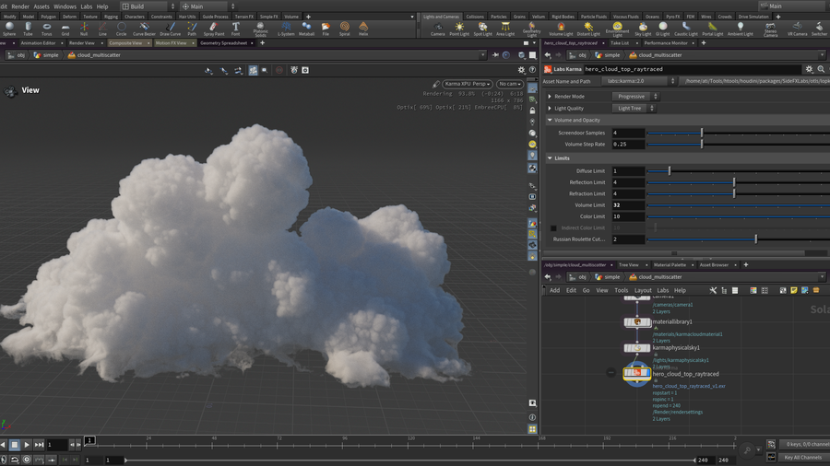This screenshot has width=830, height=466.
Task: Toggle display flag on materiallibrary1 node
Action: [x=648, y=321]
